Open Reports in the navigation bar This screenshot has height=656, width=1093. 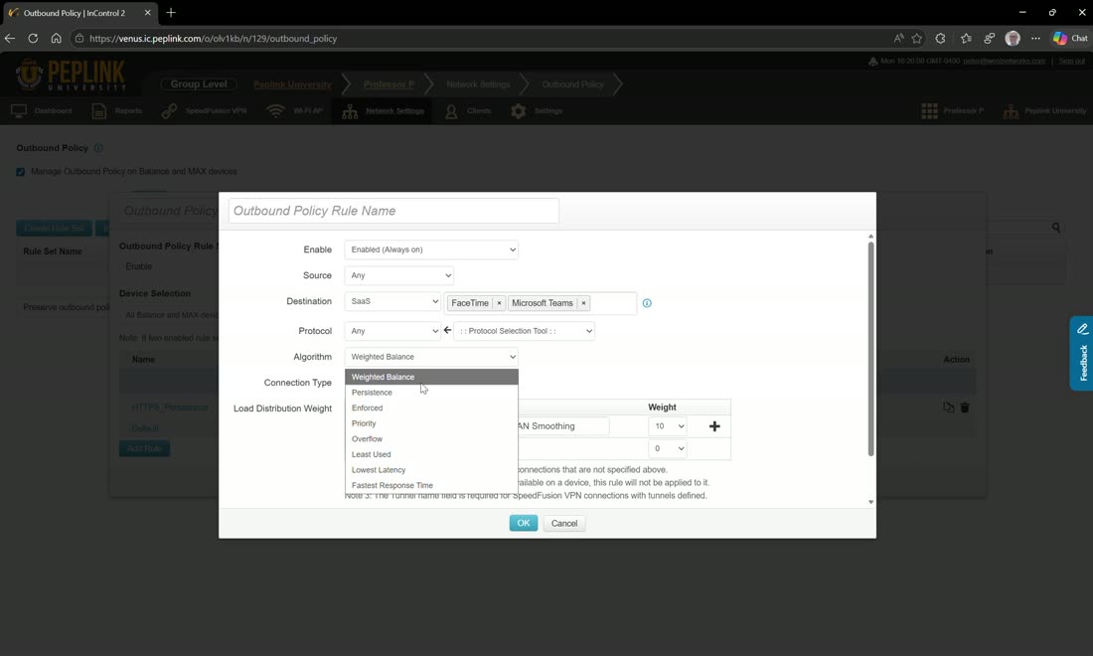tap(117, 111)
